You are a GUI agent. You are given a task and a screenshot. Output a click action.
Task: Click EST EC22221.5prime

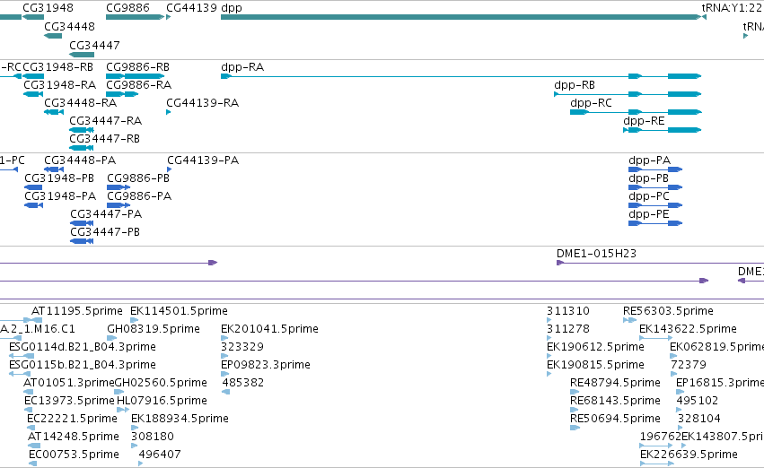(31, 429)
